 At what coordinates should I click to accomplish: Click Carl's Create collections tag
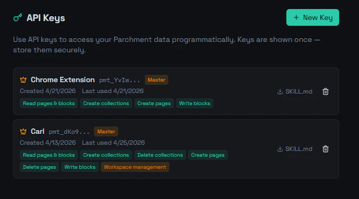click(x=106, y=155)
